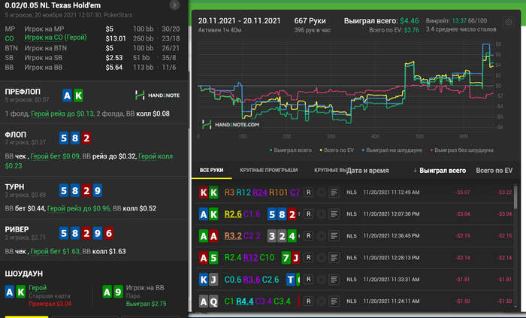The height and width of the screenshot is (318, 526).
Task: Click the play button in the KJ hand row
Action: tap(321, 280)
